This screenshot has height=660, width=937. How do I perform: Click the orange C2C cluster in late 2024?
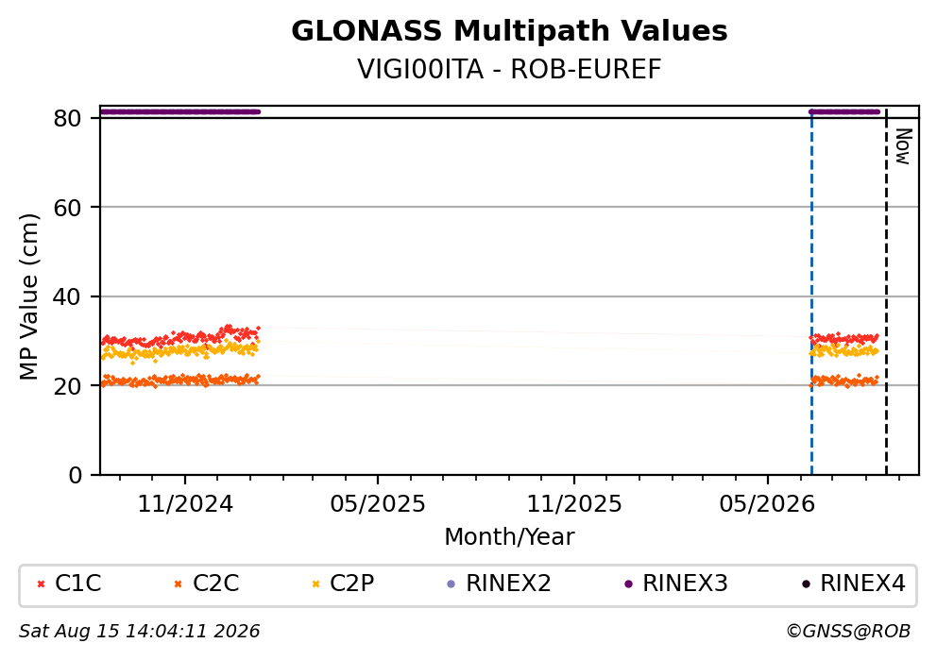179,381
